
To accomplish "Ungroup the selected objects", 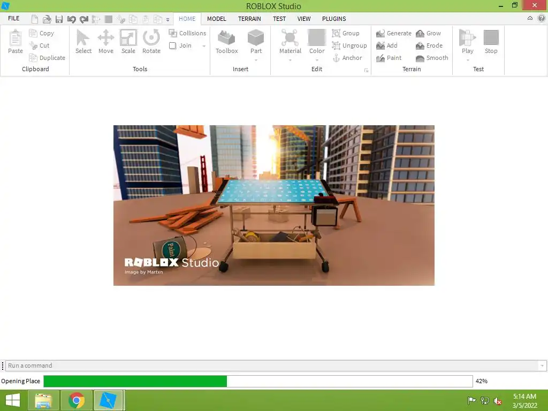I will click(349, 45).
